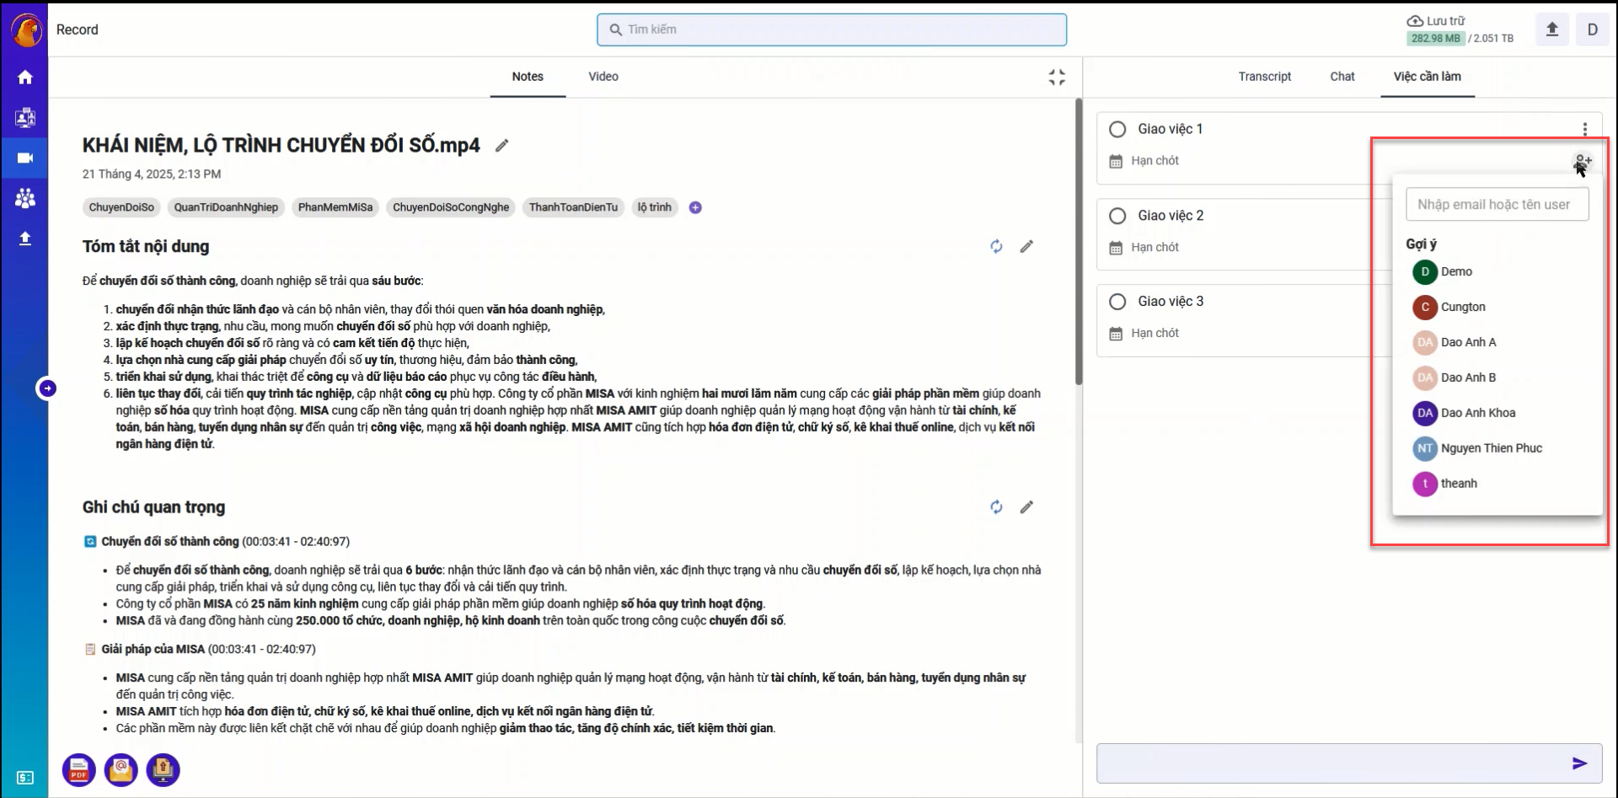The width and height of the screenshot is (1618, 798).
Task: Click the Giao việc 2 task title
Action: 1171,217
